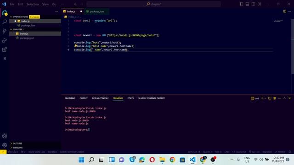This screenshot has width=294, height=165.
Task: Show hidden menu bar items via ellipsis
Action: pyautogui.click(x=62, y=4)
